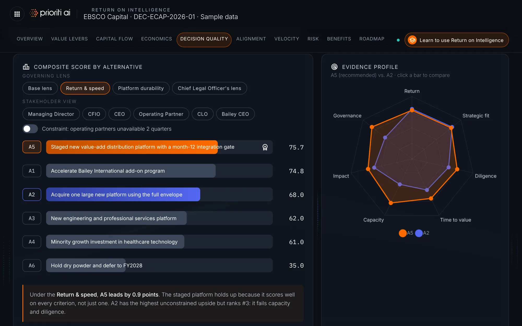Image resolution: width=522 pixels, height=326 pixels.
Task: Click the green status dot indicator
Action: click(x=398, y=40)
